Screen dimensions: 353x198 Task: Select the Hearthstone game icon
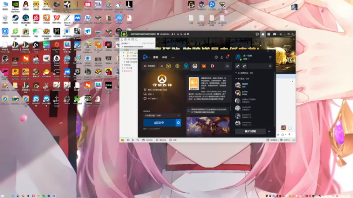(177, 66)
